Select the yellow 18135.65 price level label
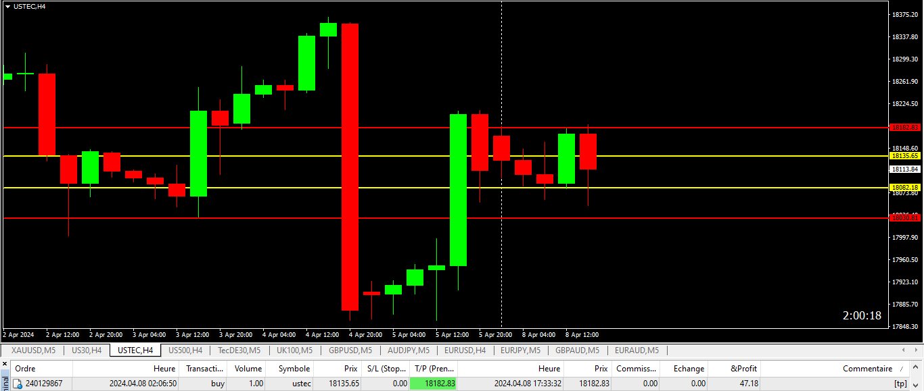 pyautogui.click(x=905, y=156)
